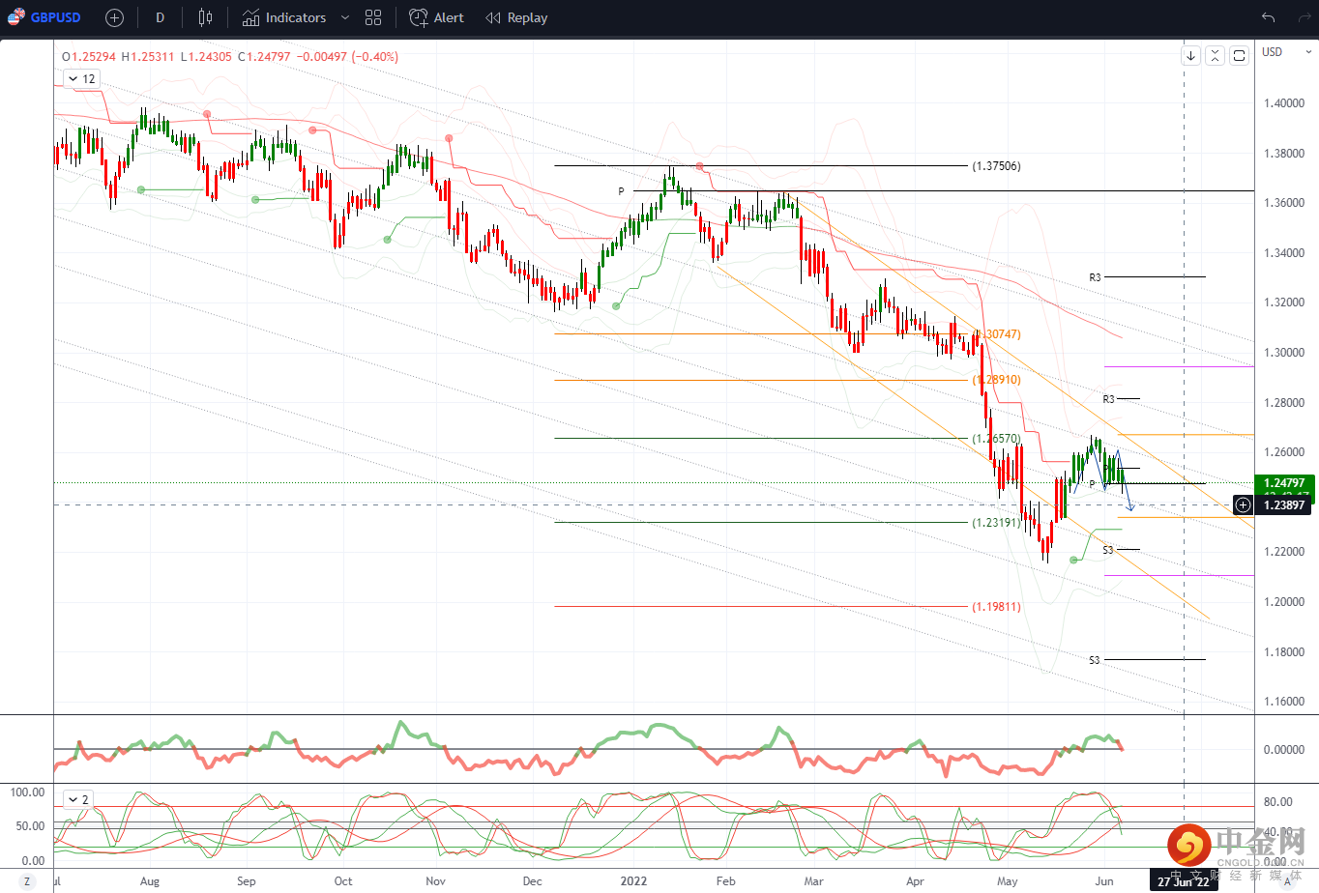Open the indicator templates grid icon
Screen dimensions: 1319x893
pyautogui.click(x=373, y=17)
